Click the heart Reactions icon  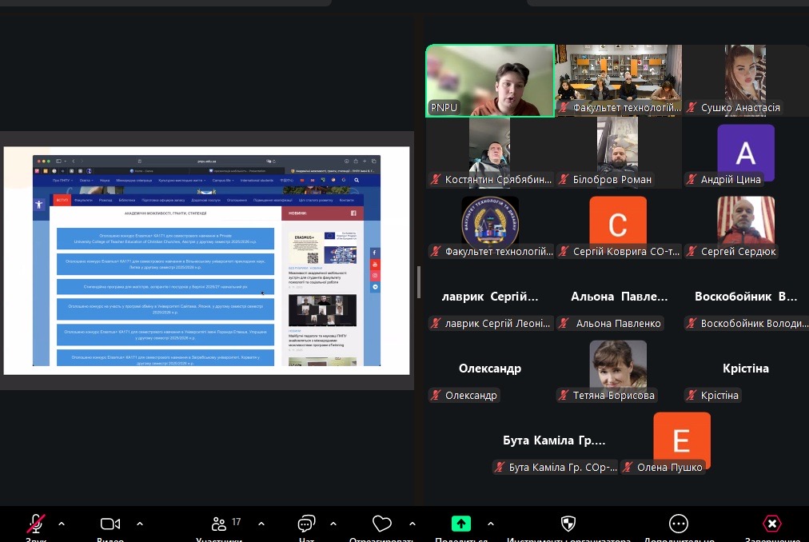point(382,524)
